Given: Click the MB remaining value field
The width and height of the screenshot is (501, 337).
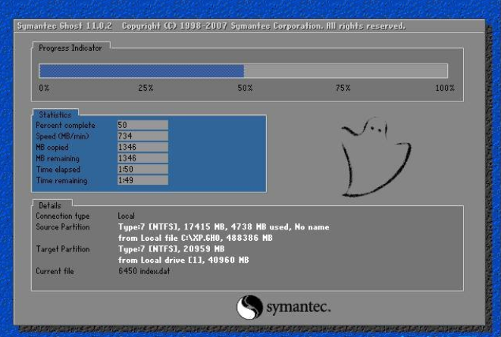Looking at the screenshot, I should (x=142, y=158).
